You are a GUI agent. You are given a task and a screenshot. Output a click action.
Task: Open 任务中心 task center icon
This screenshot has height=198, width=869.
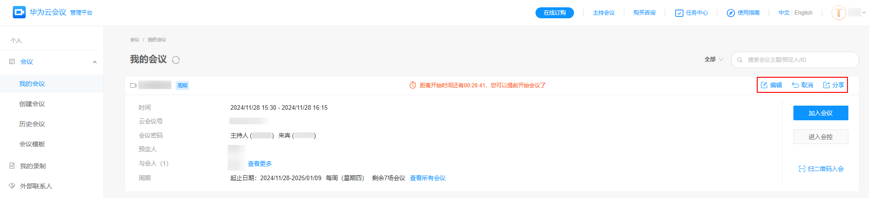click(679, 13)
